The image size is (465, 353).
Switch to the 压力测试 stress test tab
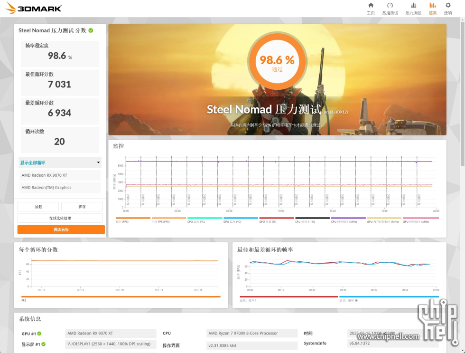click(x=413, y=9)
